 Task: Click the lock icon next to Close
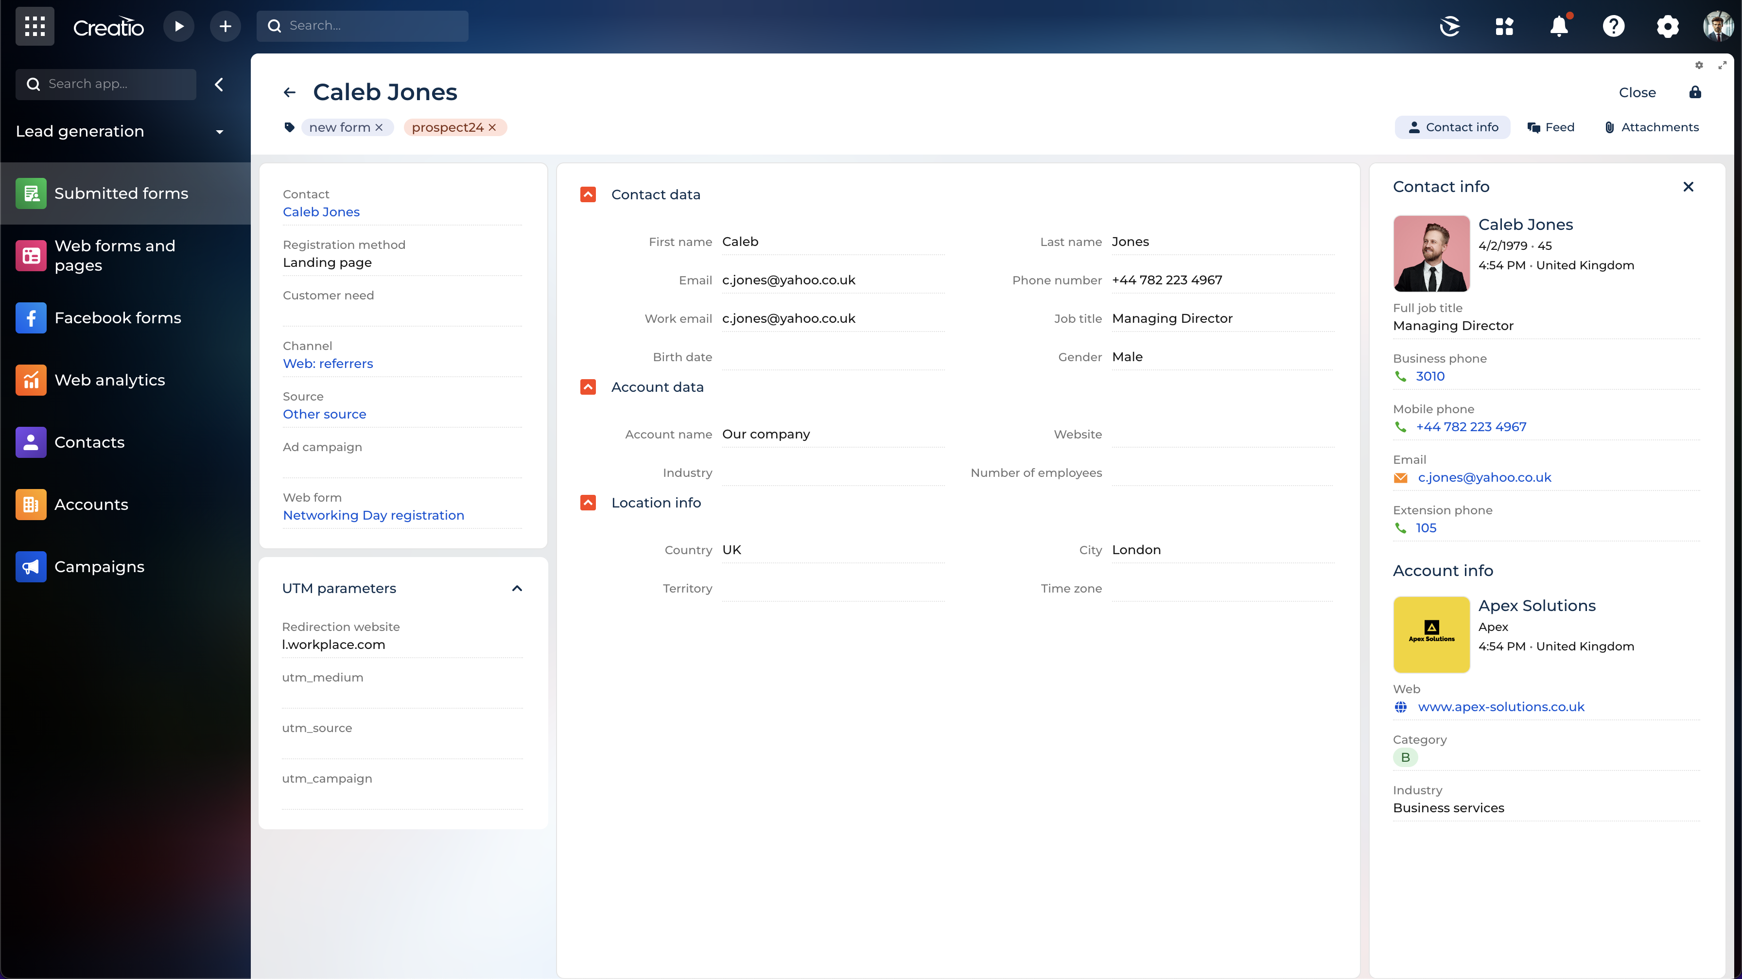[x=1695, y=93]
